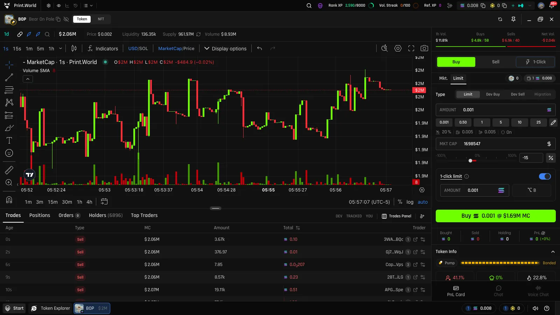This screenshot has height=315, width=560.
Task: Select the crosshair cursor tool
Action: point(9,65)
